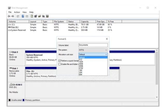
Task: Open the View menu
Action: [x=25, y=12]
